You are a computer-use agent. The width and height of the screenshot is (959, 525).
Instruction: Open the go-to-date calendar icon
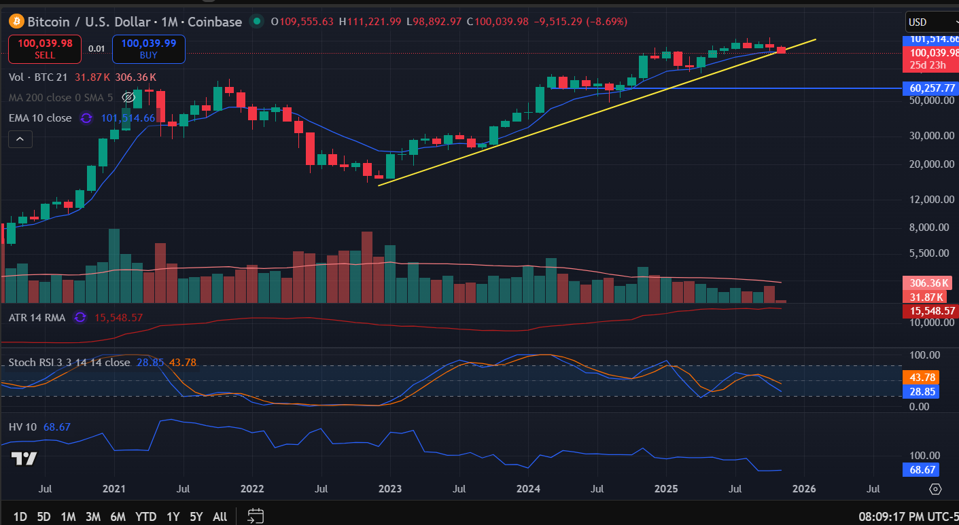pyautogui.click(x=255, y=516)
